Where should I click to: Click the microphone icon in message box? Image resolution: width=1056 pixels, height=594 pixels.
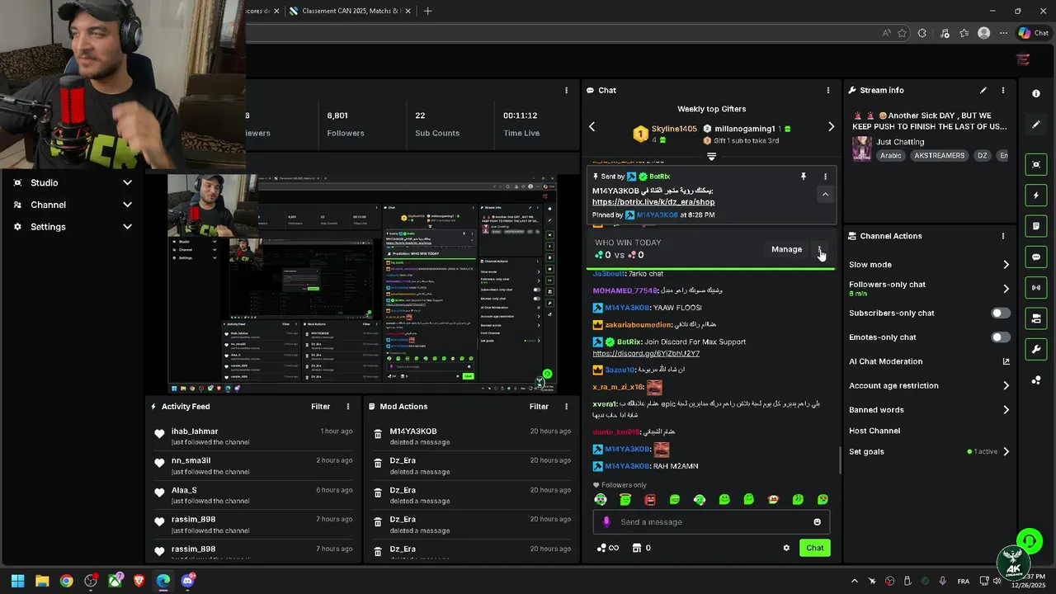click(606, 521)
